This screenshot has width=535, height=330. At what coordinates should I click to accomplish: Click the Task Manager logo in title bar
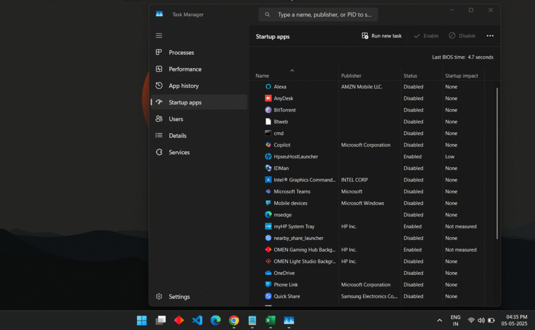159,14
